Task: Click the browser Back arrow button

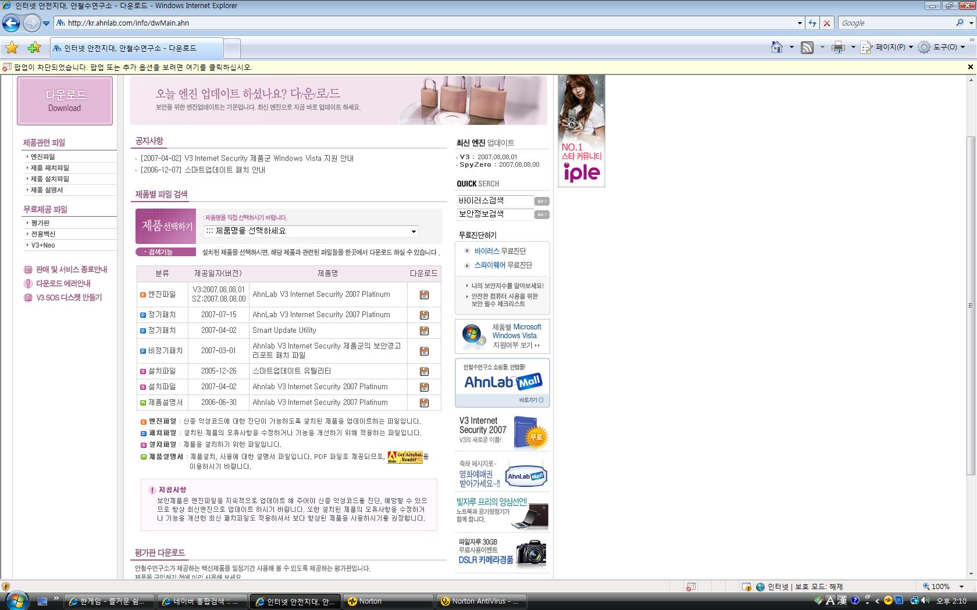Action: tap(11, 23)
